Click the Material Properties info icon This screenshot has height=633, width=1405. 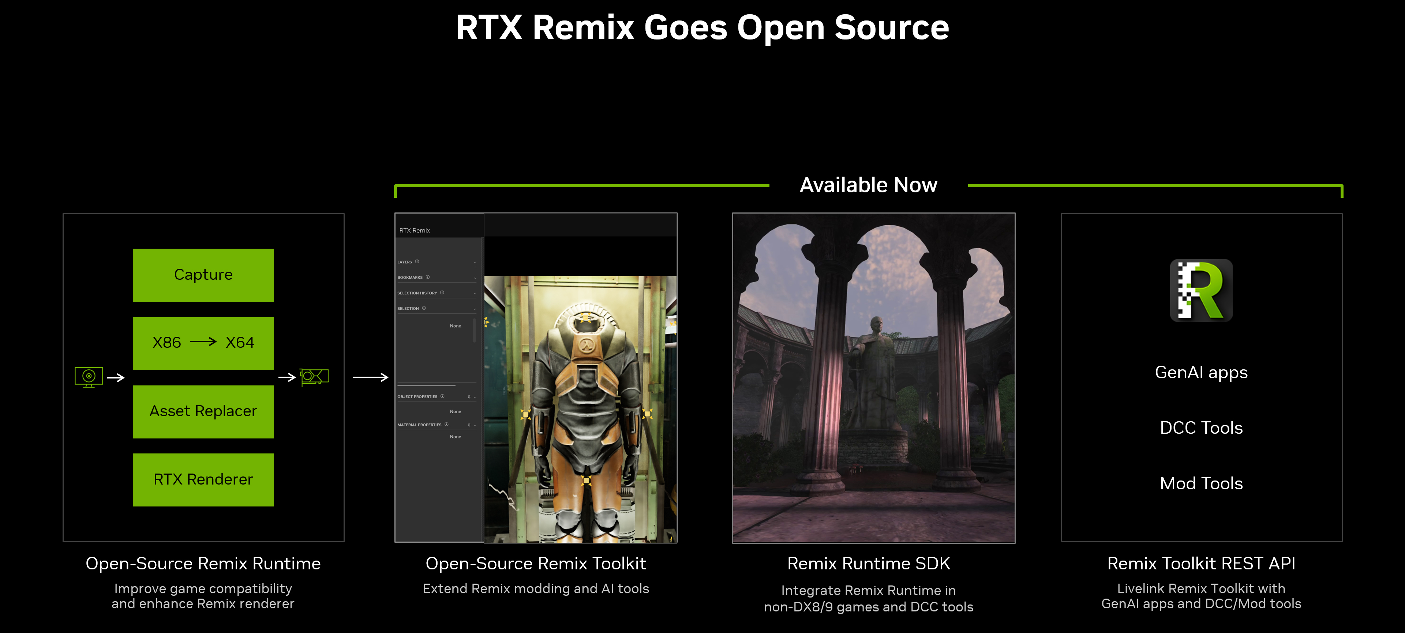point(447,425)
